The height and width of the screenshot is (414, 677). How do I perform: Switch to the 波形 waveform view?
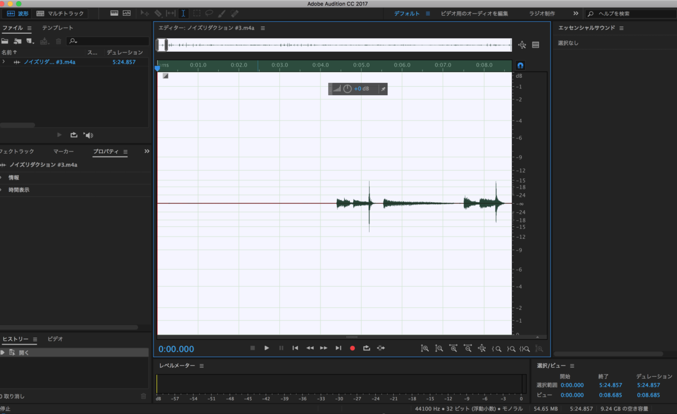(x=17, y=13)
